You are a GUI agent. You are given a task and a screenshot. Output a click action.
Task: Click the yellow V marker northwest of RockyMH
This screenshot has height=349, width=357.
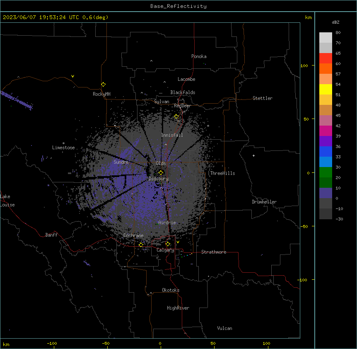click(x=72, y=76)
